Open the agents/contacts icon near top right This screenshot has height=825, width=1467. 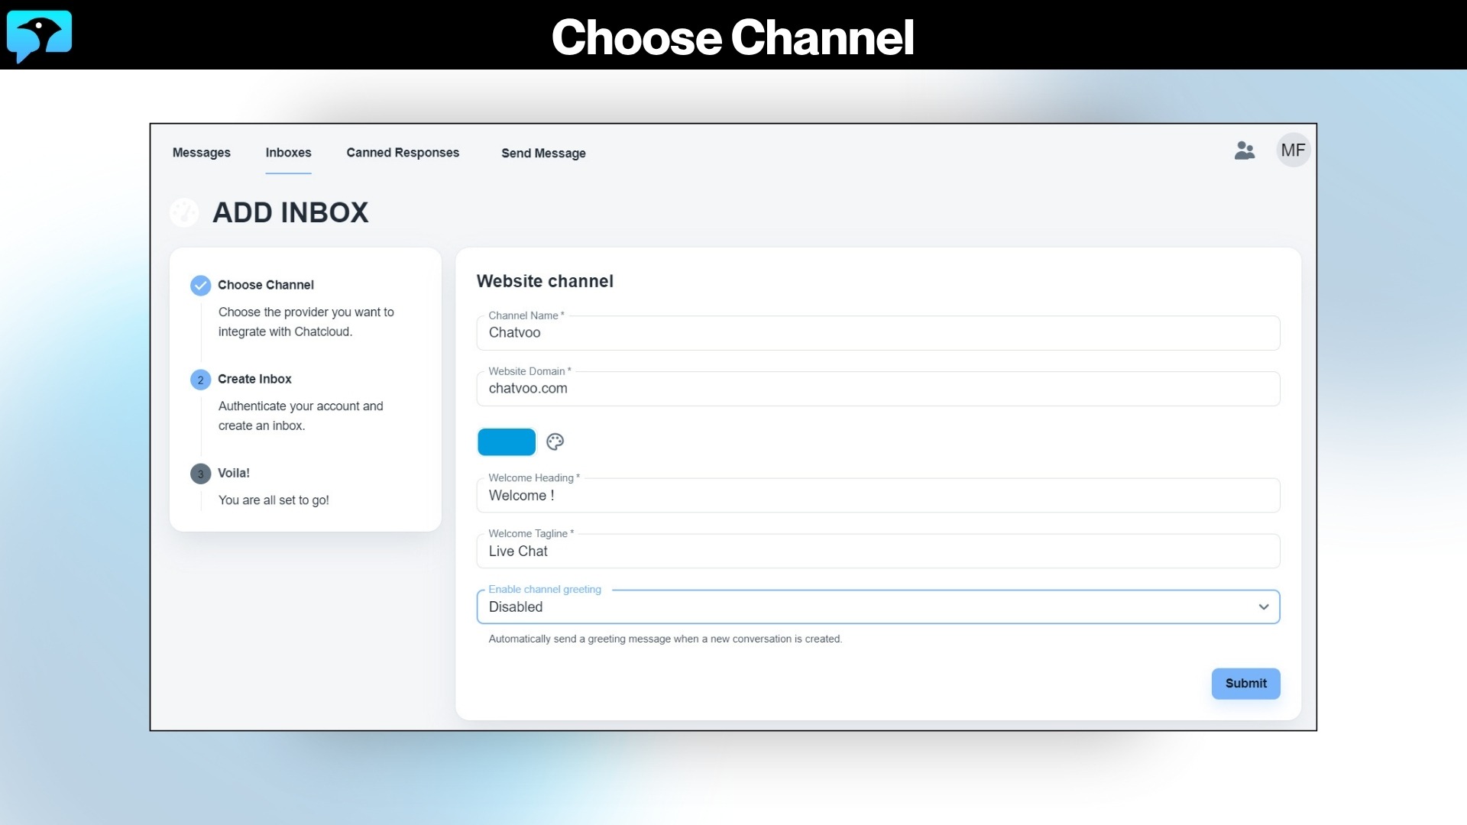point(1245,150)
